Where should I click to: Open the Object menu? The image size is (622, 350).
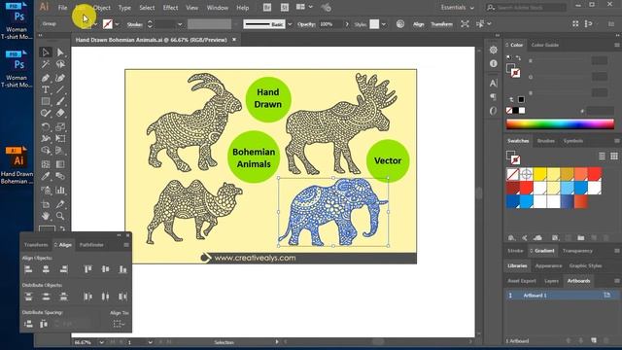(x=102, y=8)
